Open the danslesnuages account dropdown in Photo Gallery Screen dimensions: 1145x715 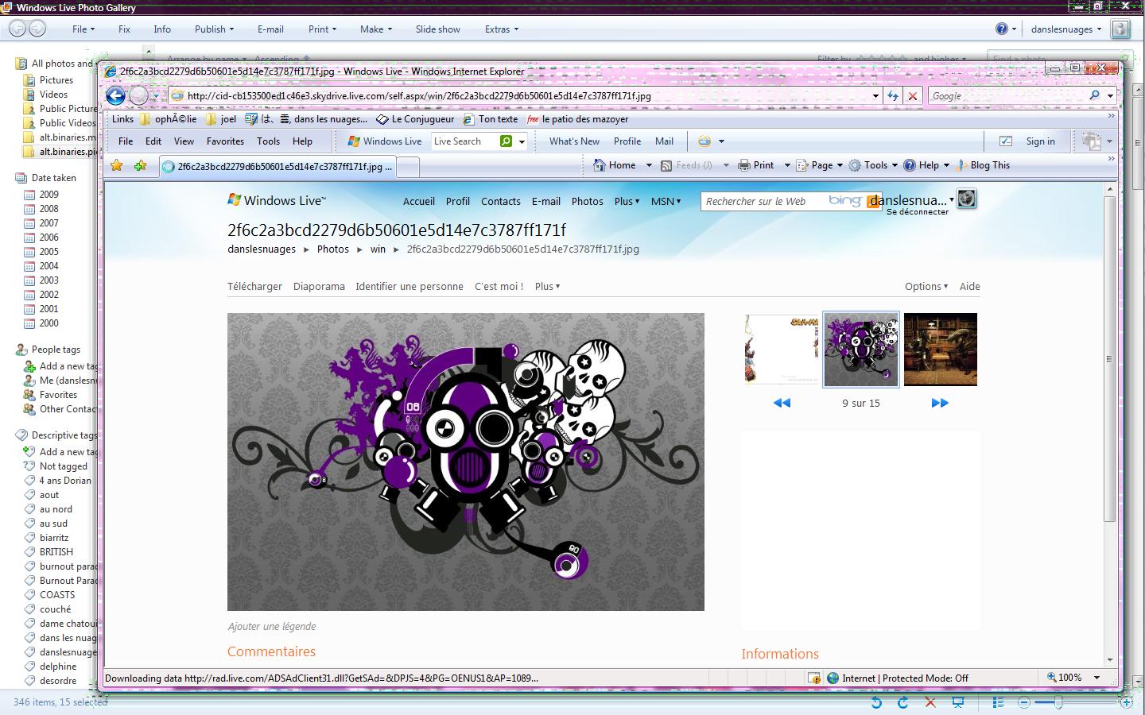coord(1066,29)
